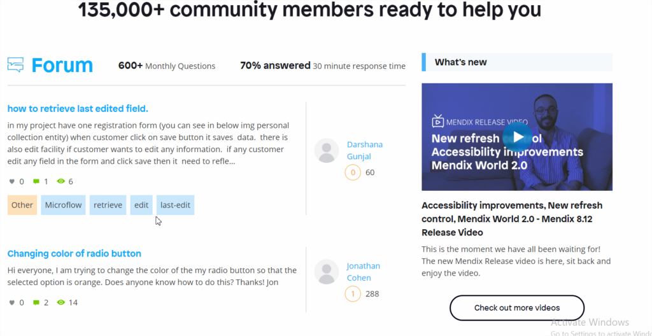Click Darshana Gunjal's avatar icon
The width and height of the screenshot is (652, 336).
(x=327, y=150)
